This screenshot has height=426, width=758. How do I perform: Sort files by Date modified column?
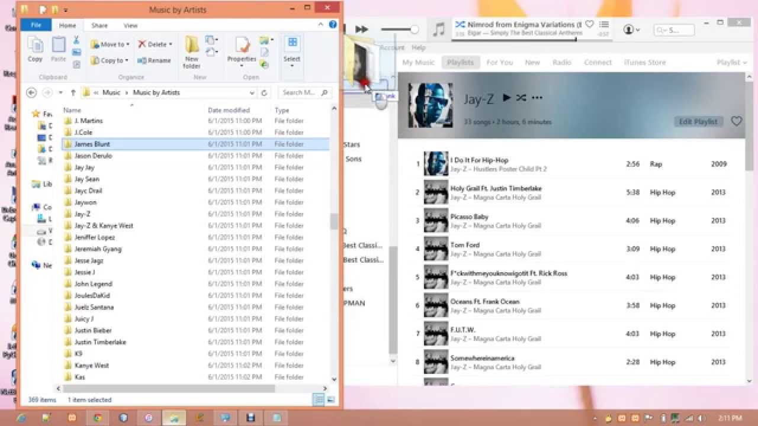[x=229, y=110]
